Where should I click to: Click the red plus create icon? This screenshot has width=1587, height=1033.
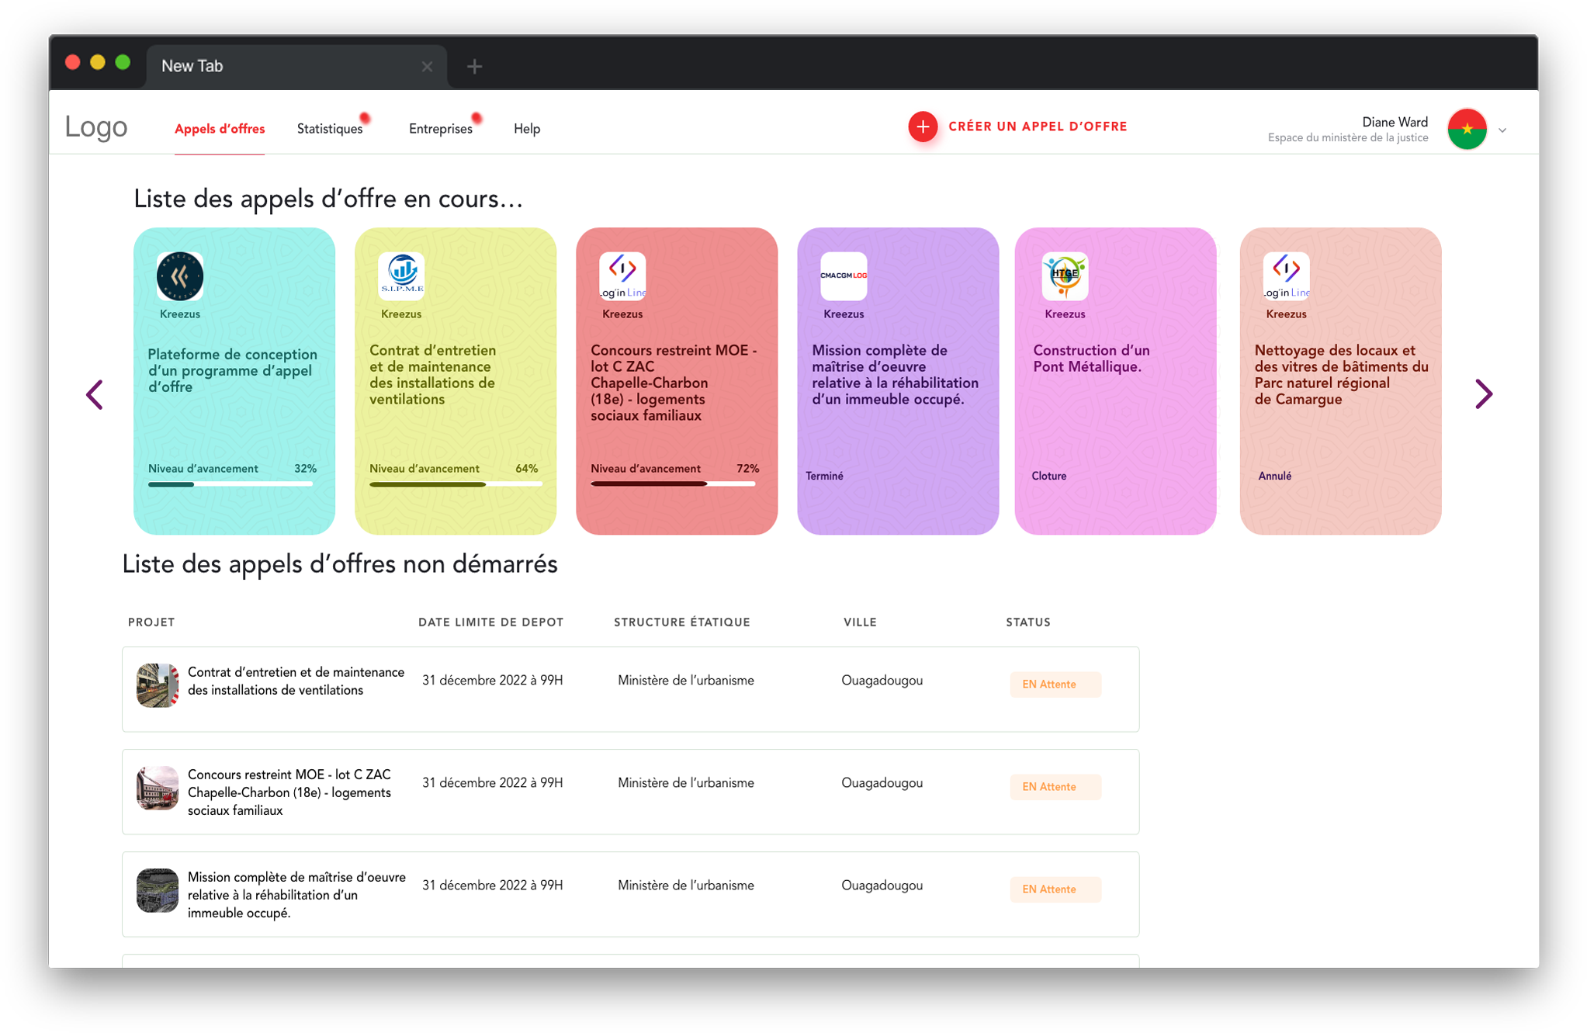923,127
